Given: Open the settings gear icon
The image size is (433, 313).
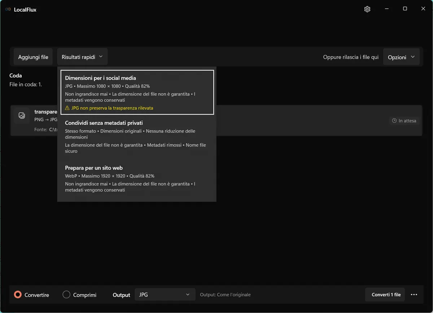Looking at the screenshot, I should click(367, 9).
